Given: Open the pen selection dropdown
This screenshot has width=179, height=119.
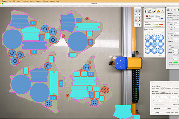Looking at the screenshot, I should tap(153, 19).
